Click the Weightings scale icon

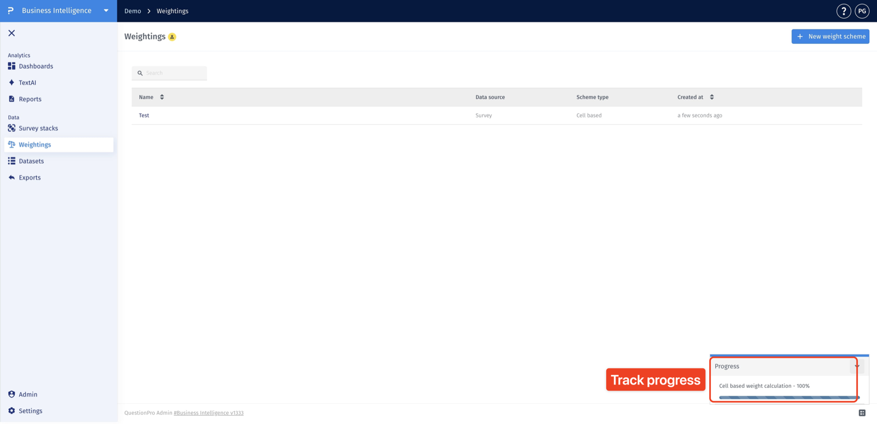pyautogui.click(x=12, y=145)
